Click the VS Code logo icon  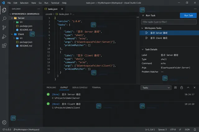tap(3, 3)
